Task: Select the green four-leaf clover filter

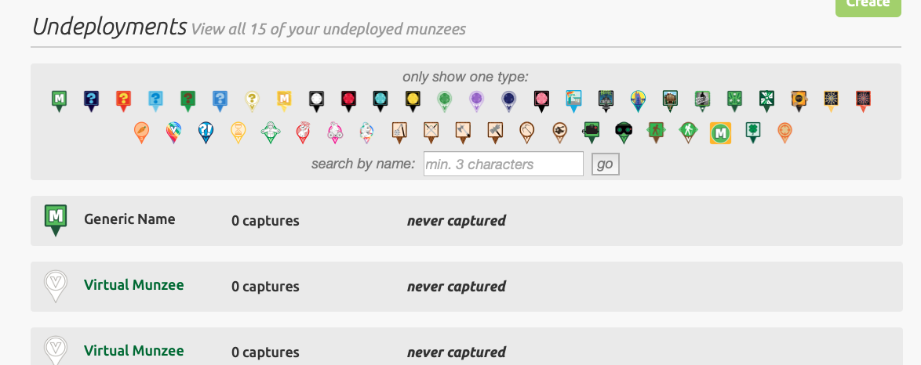Action: point(753,132)
